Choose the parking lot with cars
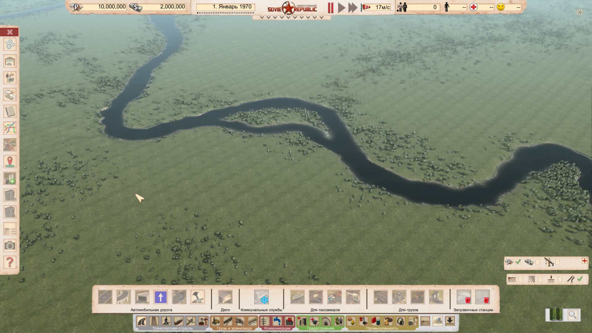Viewport: 592px width, 333px height. coord(335,297)
